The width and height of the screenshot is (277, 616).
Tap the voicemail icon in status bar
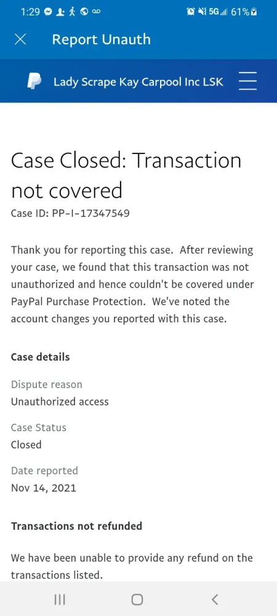97,12
